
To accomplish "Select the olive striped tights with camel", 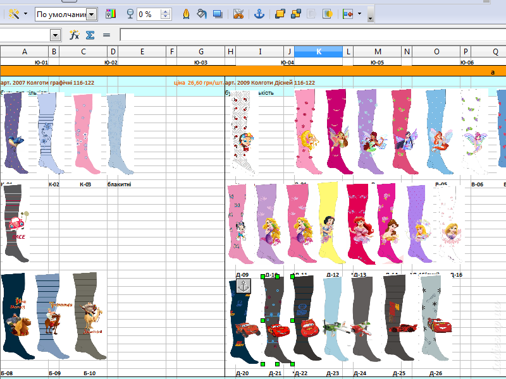I will pos(89,316).
